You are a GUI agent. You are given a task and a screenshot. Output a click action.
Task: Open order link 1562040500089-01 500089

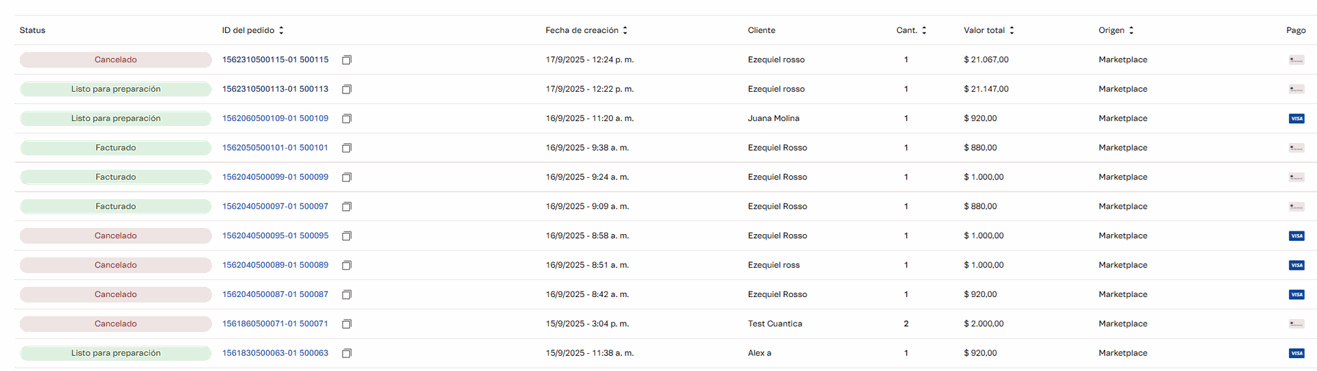point(275,265)
